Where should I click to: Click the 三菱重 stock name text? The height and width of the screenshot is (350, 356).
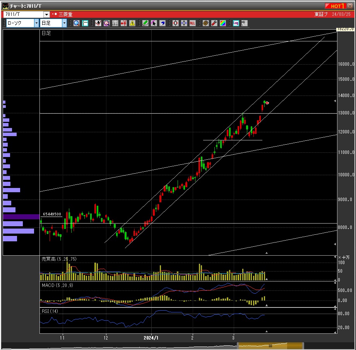coord(66,14)
